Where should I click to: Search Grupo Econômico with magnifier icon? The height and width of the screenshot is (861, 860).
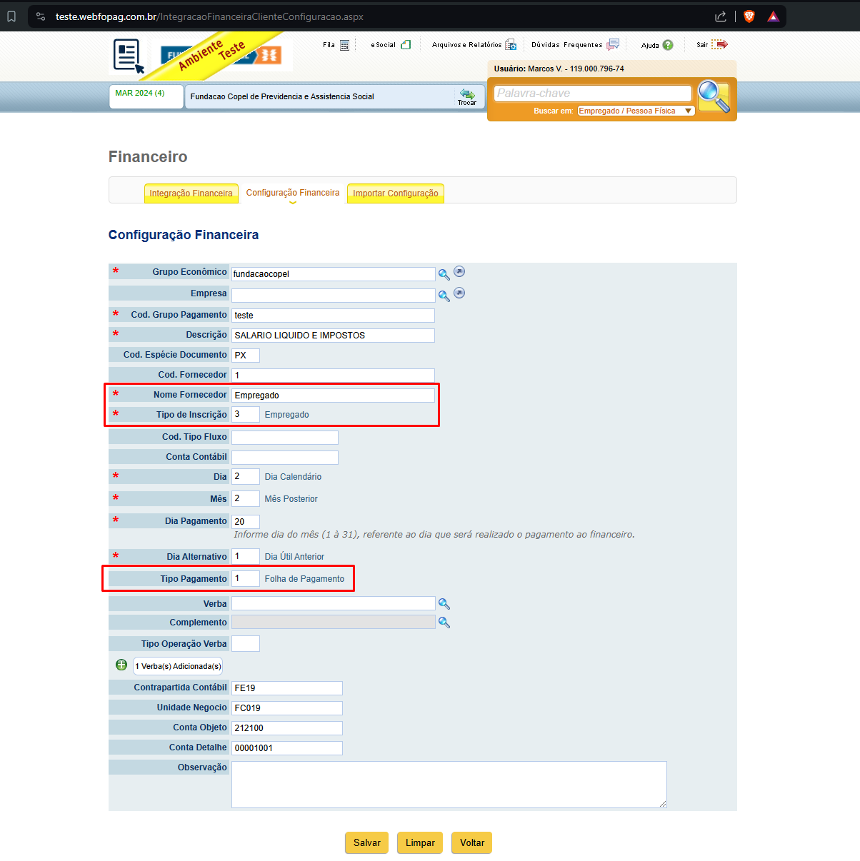(x=444, y=274)
